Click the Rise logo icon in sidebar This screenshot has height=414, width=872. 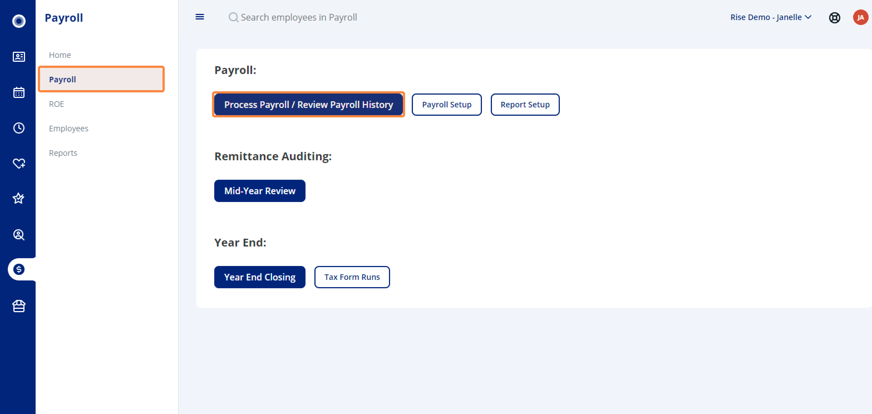point(19,21)
